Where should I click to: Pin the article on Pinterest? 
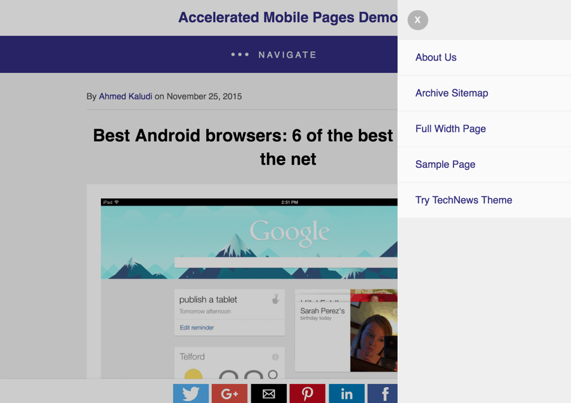point(307,393)
